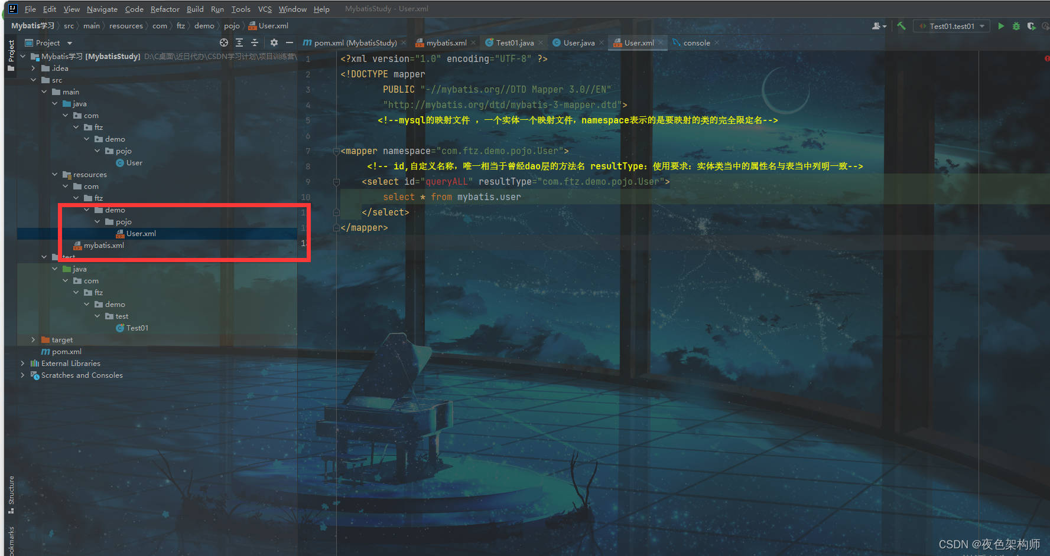1050x556 pixels.
Task: Collapse the Mybatis学习 root project node
Action: [x=23, y=57]
